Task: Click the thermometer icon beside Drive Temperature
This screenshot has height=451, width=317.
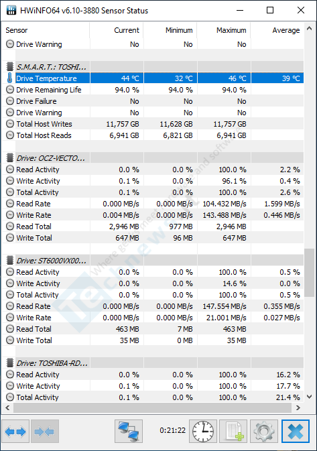Action: tap(10, 78)
